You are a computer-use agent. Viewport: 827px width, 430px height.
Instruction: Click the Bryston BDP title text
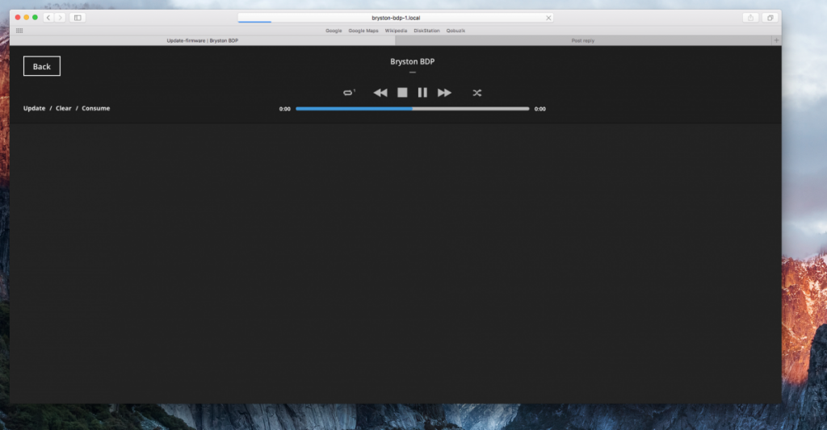click(x=413, y=61)
